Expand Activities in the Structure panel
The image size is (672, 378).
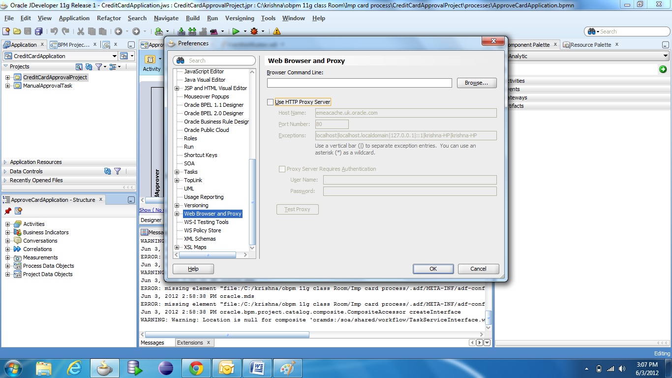(x=8, y=224)
